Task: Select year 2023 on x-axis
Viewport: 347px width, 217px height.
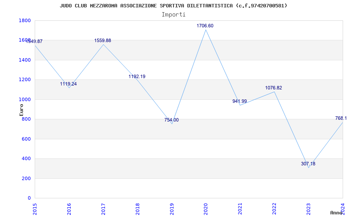Action: [x=308, y=209]
